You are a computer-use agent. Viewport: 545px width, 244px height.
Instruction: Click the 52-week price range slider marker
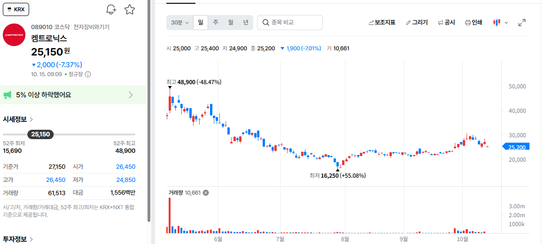pyautogui.click(x=40, y=134)
